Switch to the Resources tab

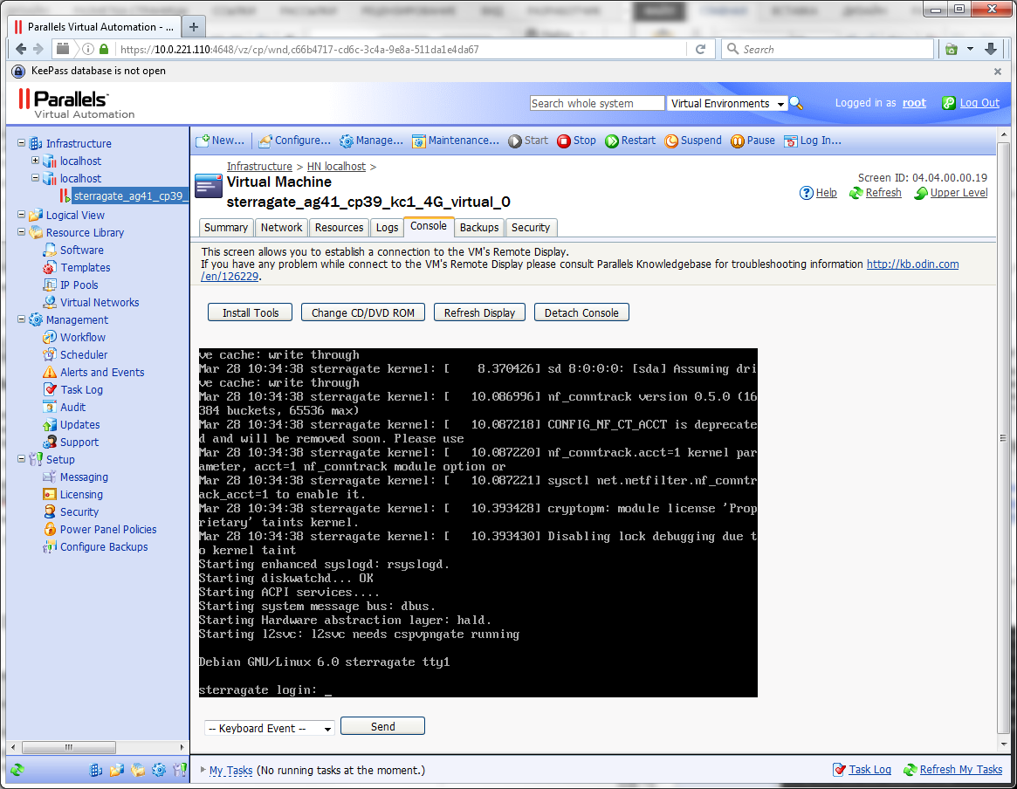340,228
